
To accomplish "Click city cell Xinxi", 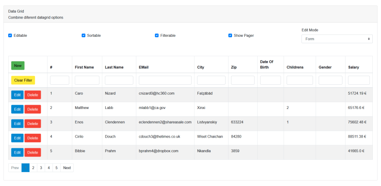I will click(x=201, y=108).
